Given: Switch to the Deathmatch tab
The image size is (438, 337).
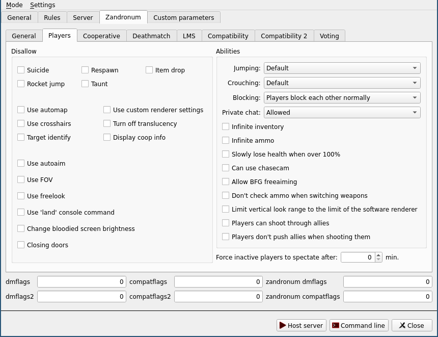Looking at the screenshot, I should tap(151, 36).
